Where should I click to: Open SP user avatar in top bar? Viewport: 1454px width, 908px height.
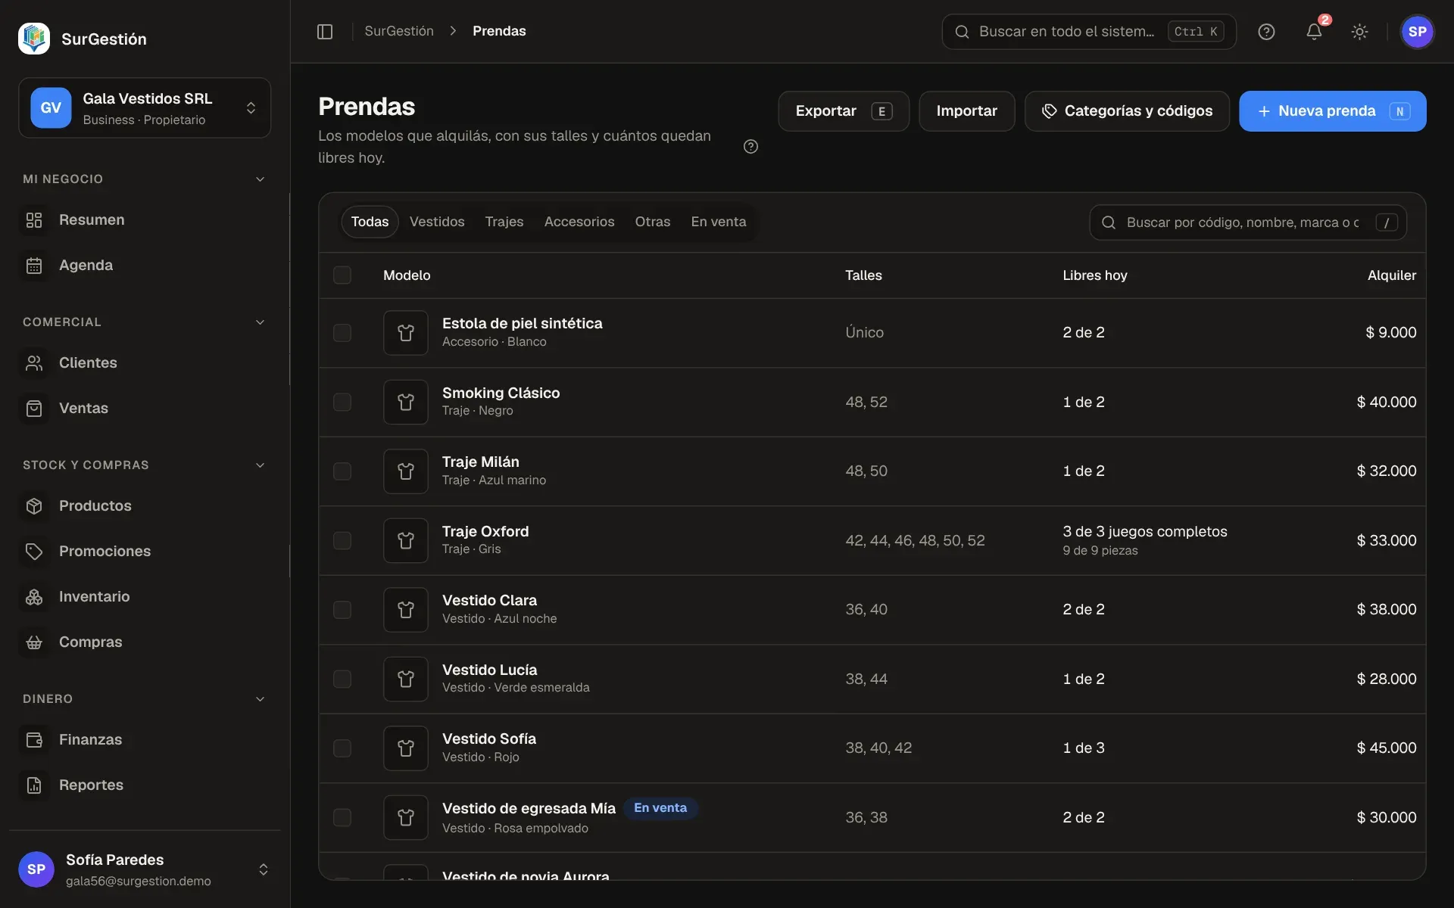coord(1417,32)
